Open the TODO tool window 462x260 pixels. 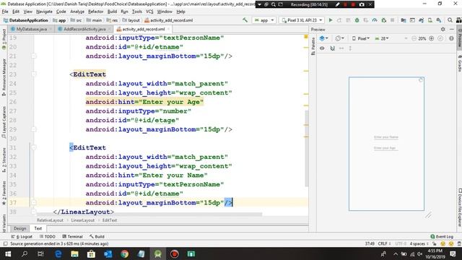pyautogui.click(x=48, y=236)
